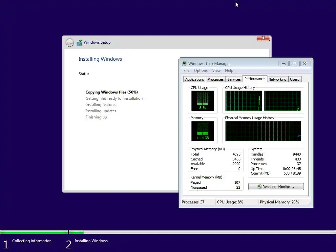This screenshot has height=252, width=336.
Task: Click 'Getting files ready for installation' text
Action: coord(114,98)
